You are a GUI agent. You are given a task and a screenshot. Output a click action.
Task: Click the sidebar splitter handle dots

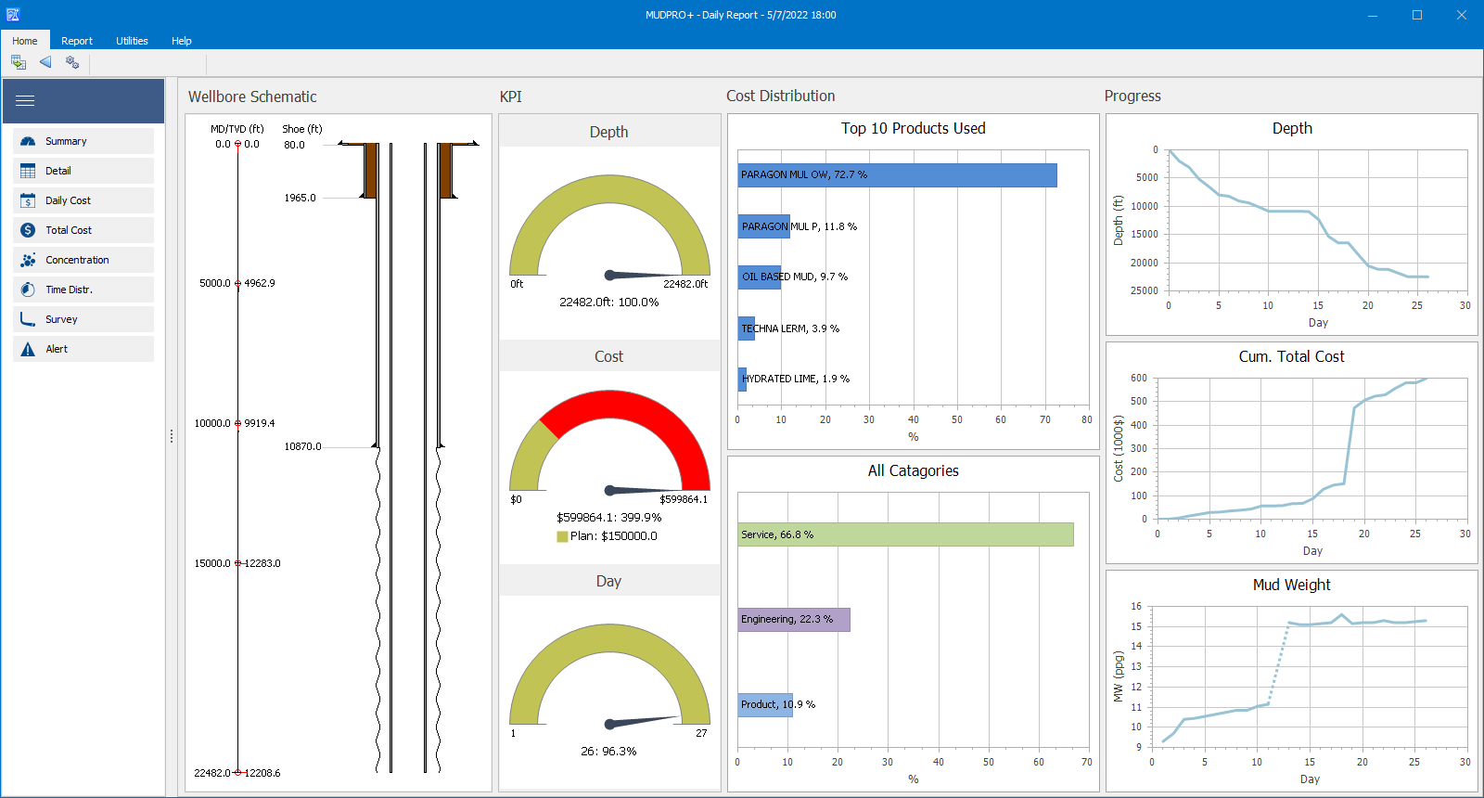[x=172, y=436]
